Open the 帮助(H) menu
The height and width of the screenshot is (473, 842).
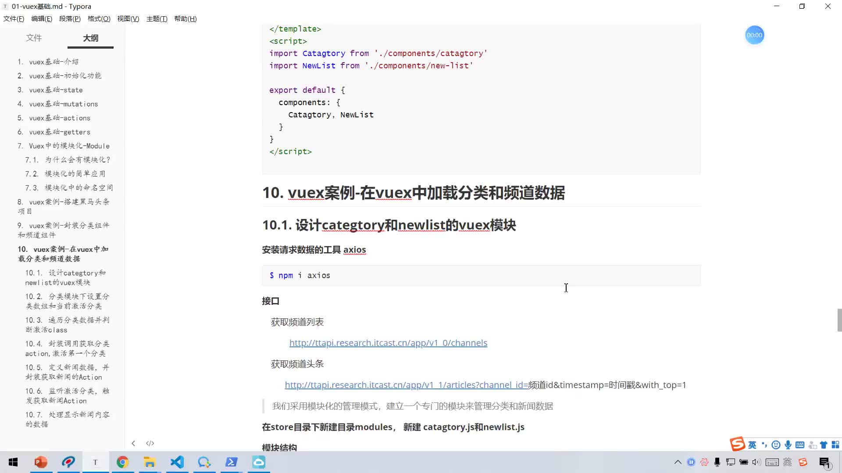click(x=185, y=18)
